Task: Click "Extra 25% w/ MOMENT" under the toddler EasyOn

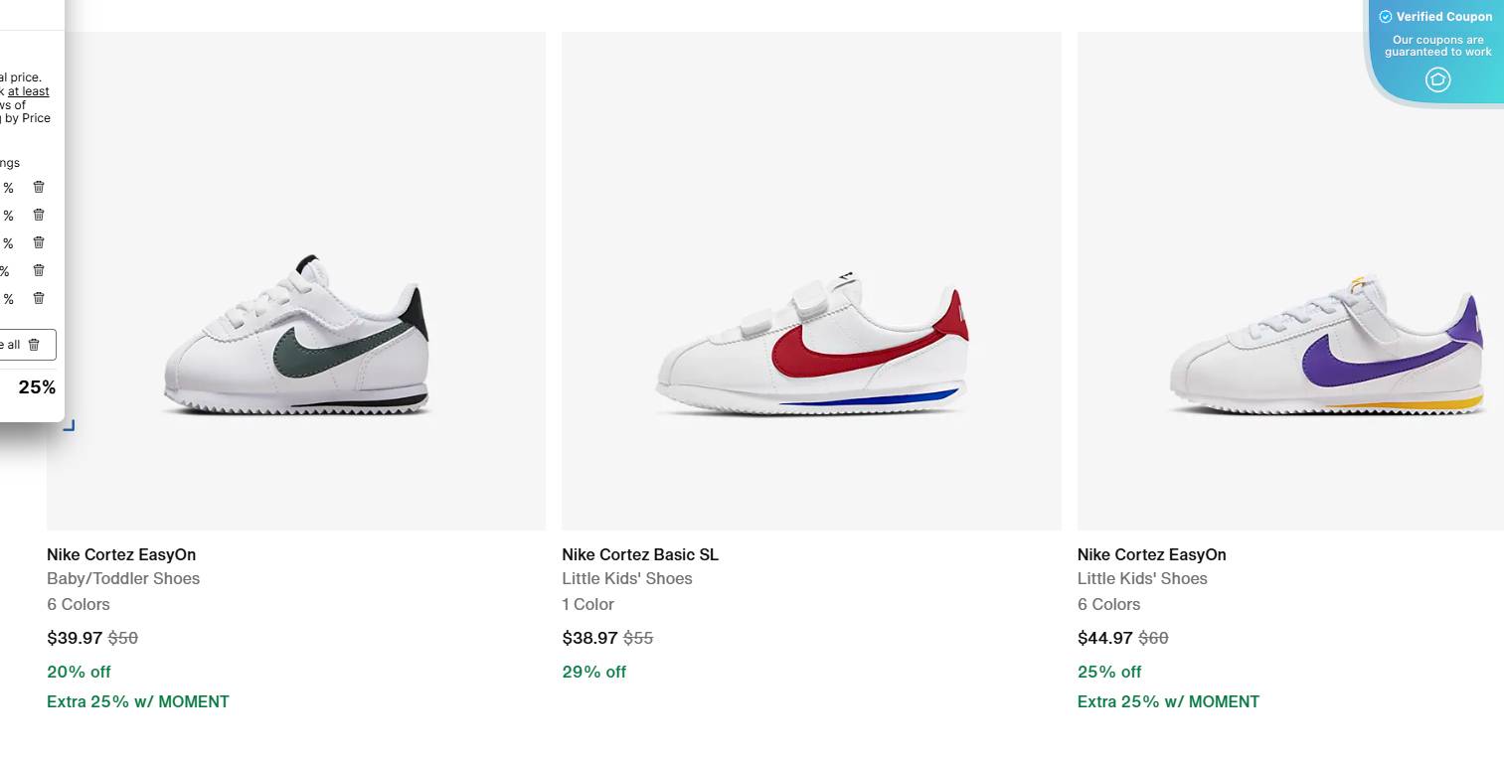Action: 138,701
